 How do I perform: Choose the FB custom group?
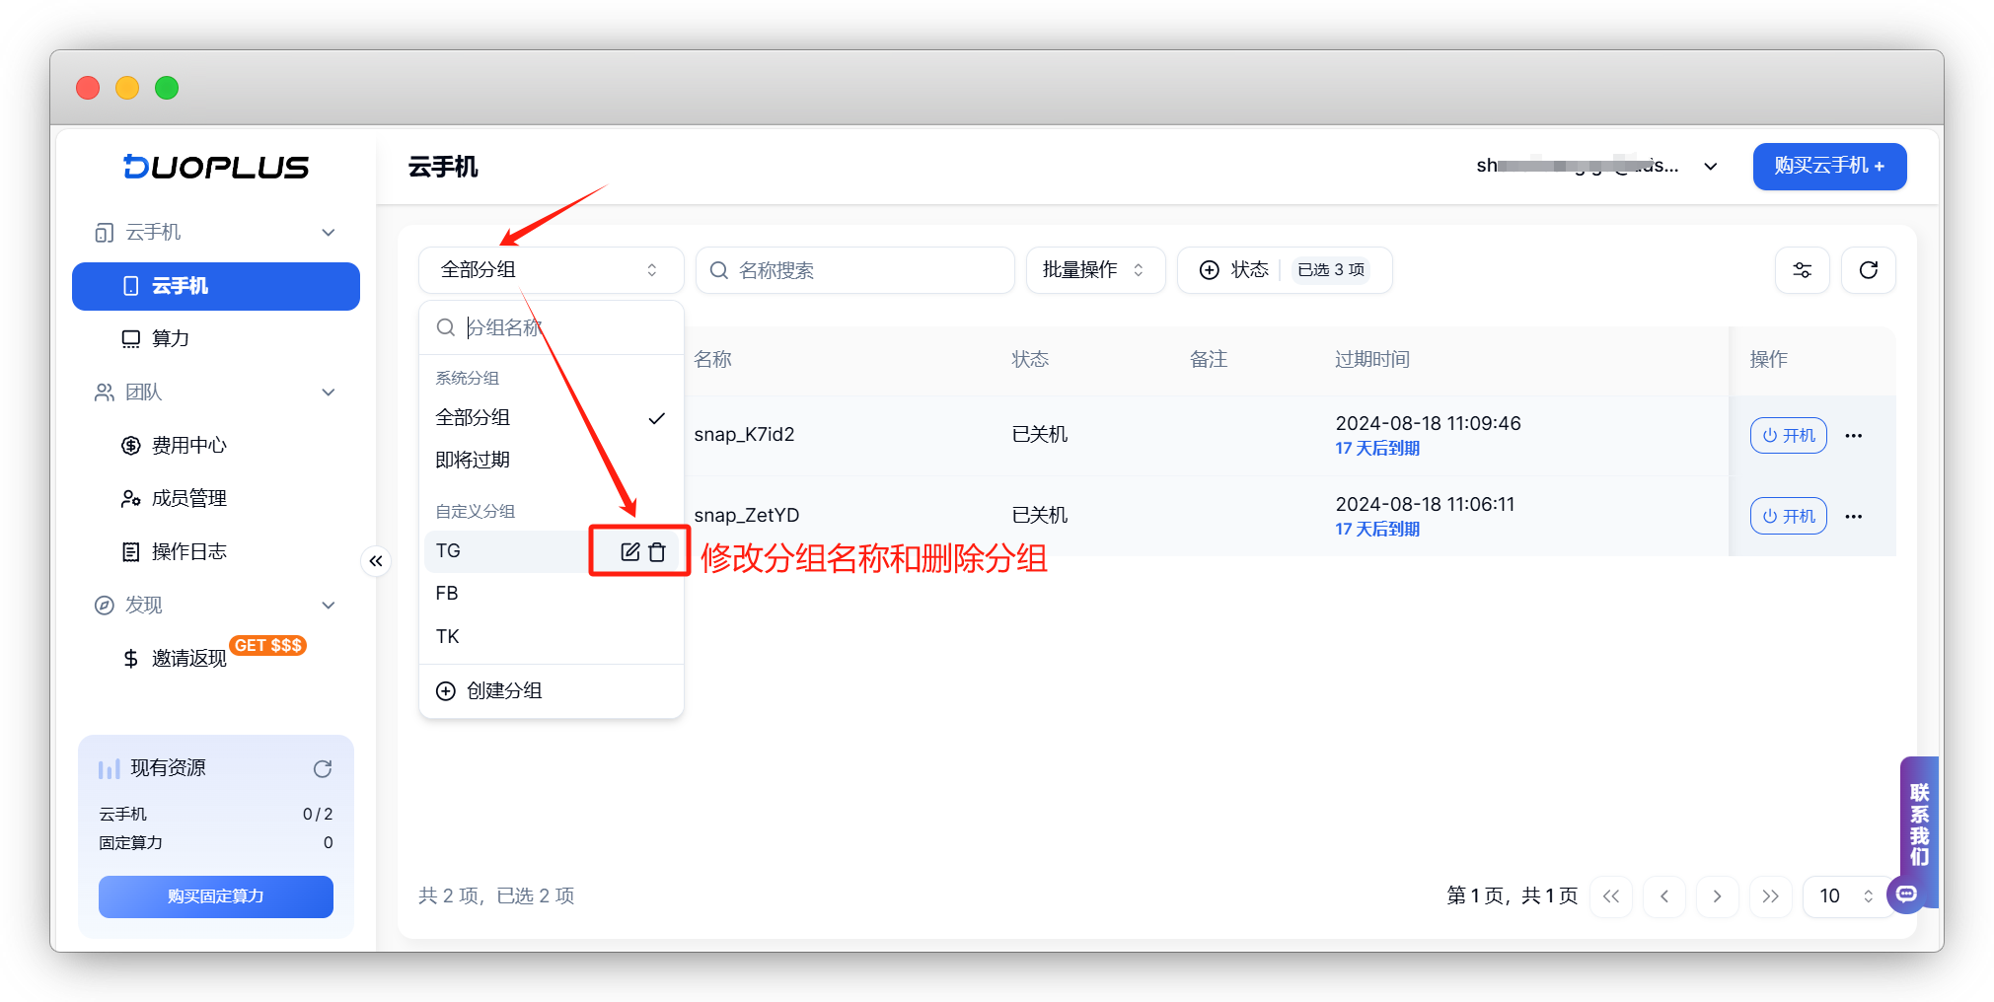551,594
